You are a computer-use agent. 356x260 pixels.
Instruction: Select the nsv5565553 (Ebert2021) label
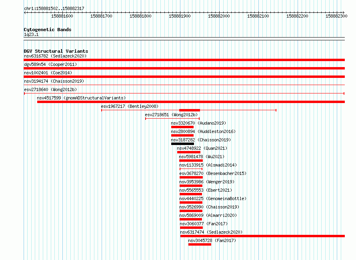tap(206, 190)
